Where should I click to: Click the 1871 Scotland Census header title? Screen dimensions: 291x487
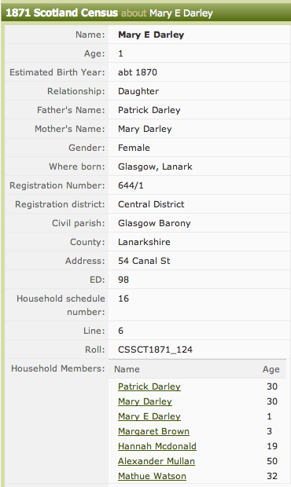tap(62, 13)
